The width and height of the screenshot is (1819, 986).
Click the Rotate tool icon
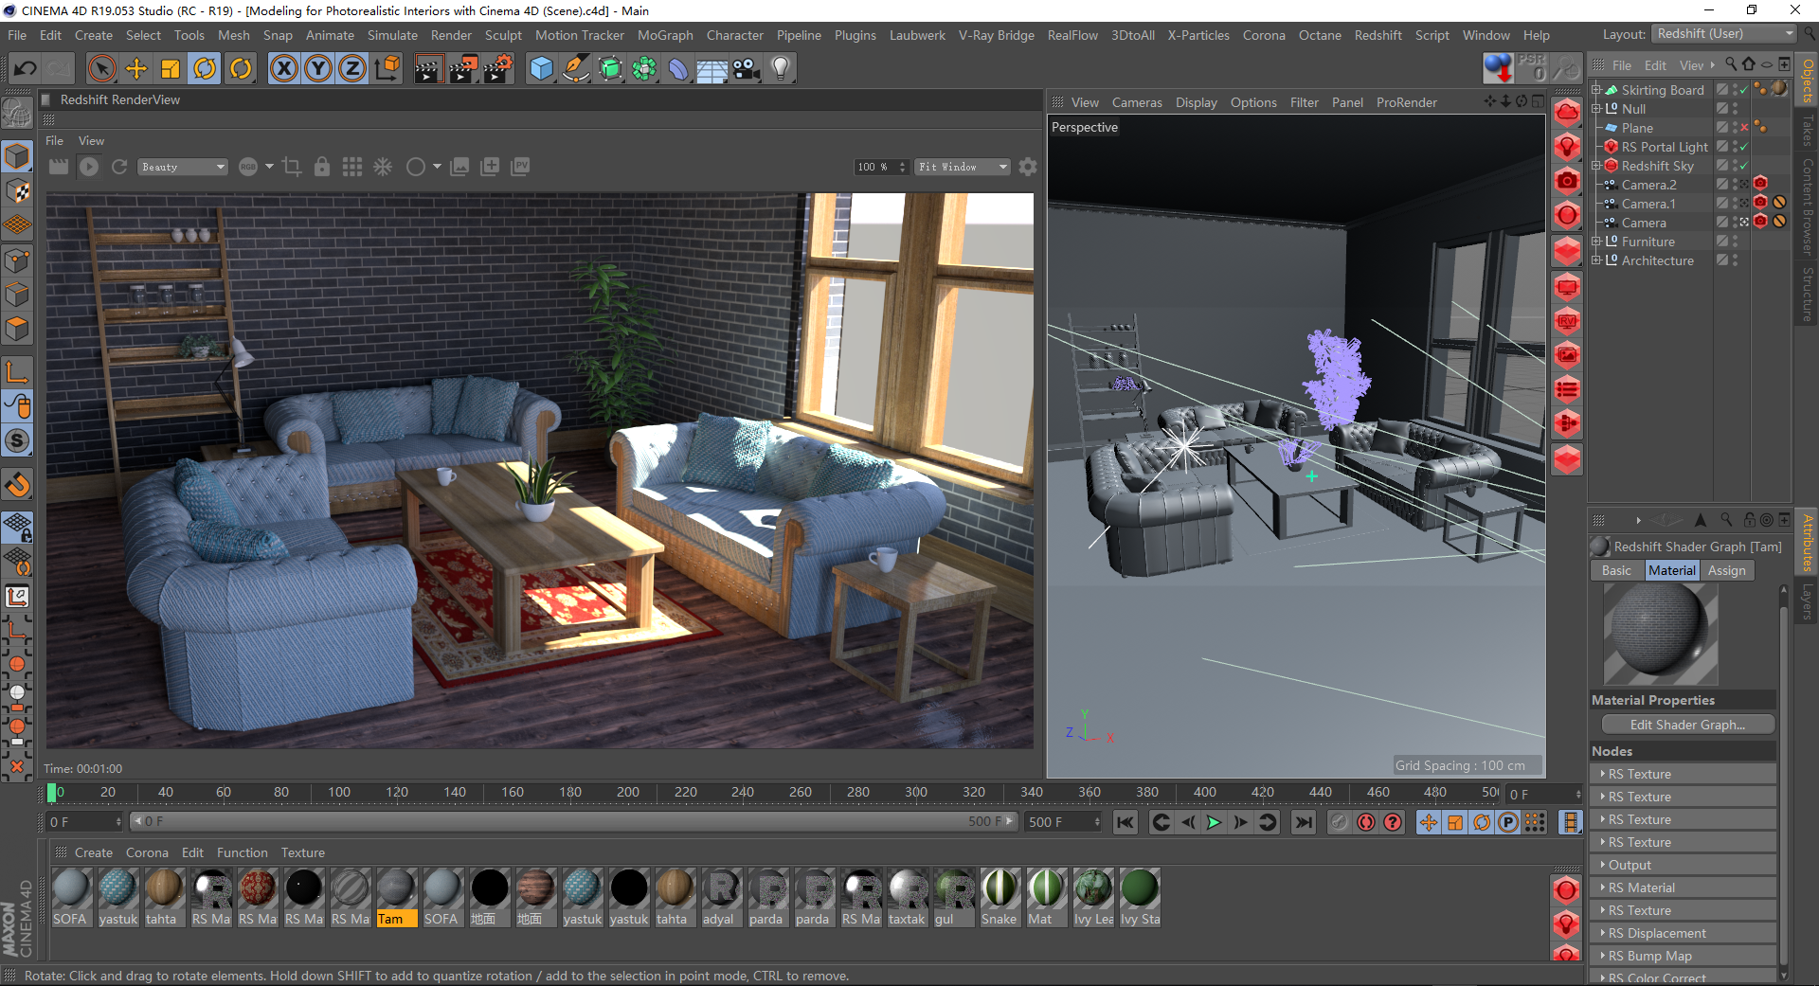click(204, 68)
